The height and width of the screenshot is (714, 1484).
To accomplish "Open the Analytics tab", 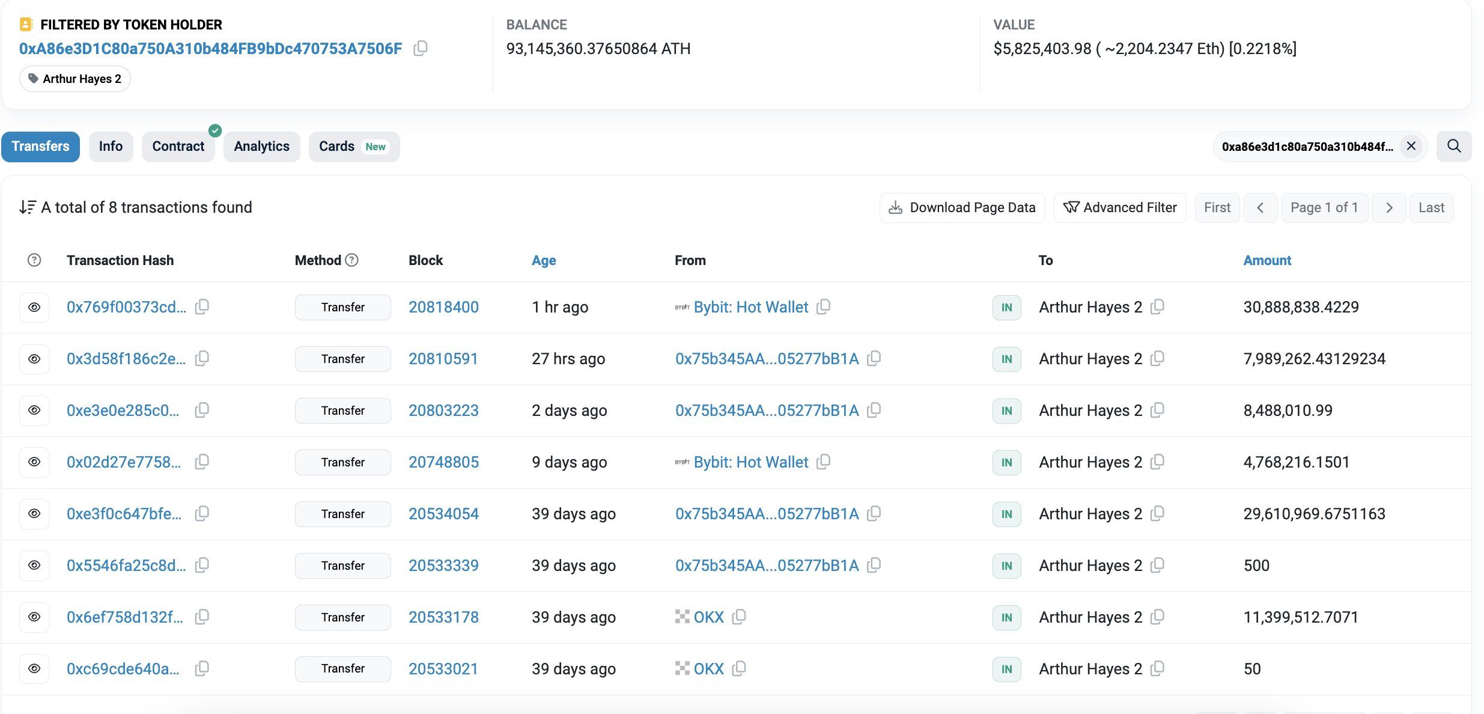I will [x=261, y=147].
